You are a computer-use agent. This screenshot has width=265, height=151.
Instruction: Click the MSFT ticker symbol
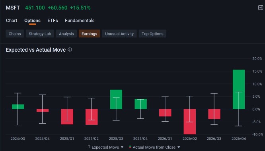tap(13, 8)
